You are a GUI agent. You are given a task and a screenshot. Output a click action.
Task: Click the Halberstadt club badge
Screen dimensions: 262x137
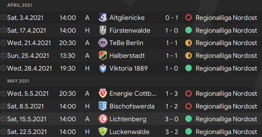coord(103,56)
